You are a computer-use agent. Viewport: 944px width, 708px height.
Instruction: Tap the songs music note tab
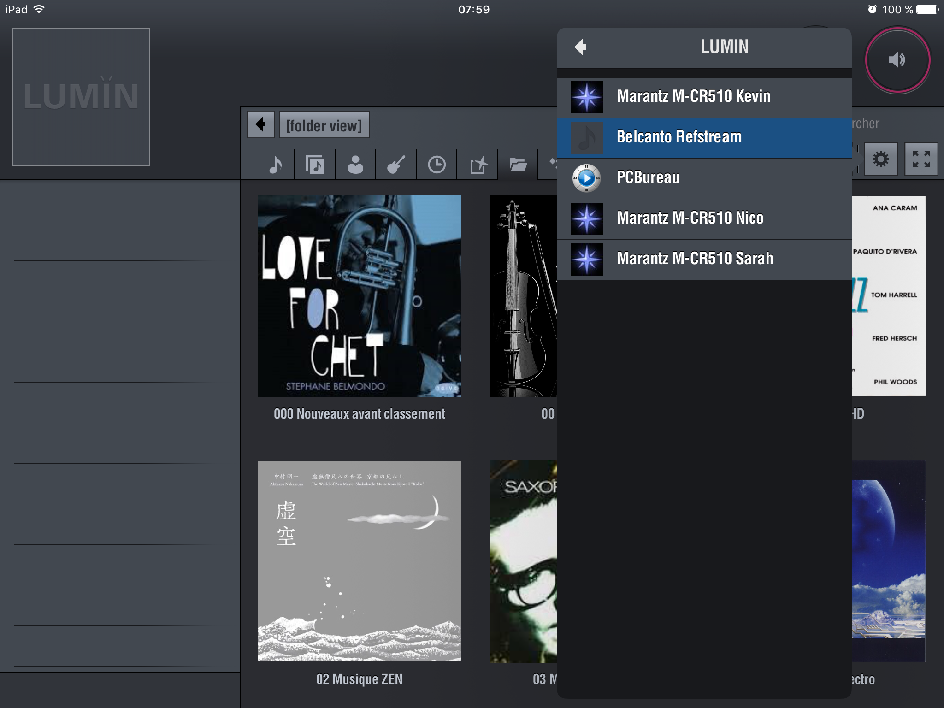[275, 165]
